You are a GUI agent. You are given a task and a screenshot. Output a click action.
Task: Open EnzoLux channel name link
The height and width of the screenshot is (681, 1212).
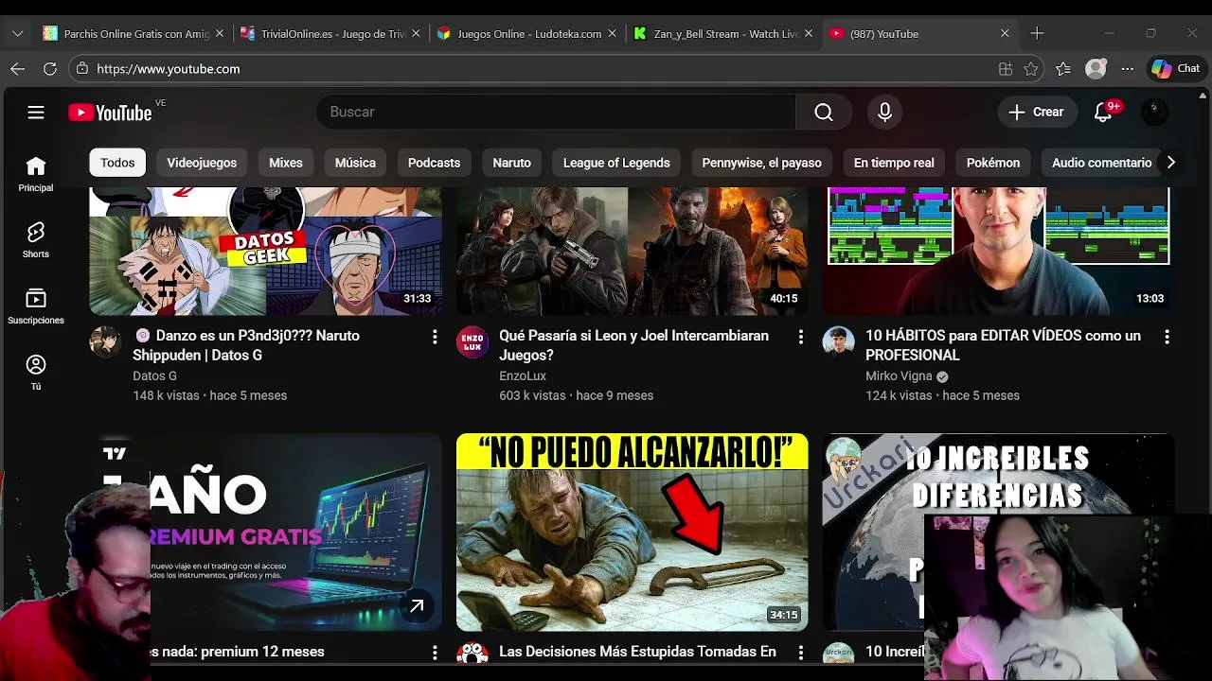tap(523, 376)
